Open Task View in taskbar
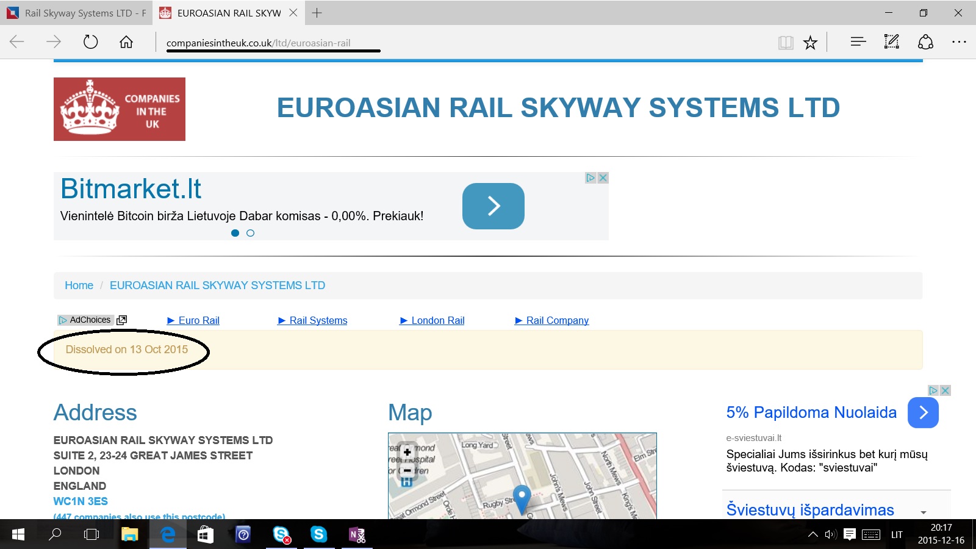 [91, 535]
